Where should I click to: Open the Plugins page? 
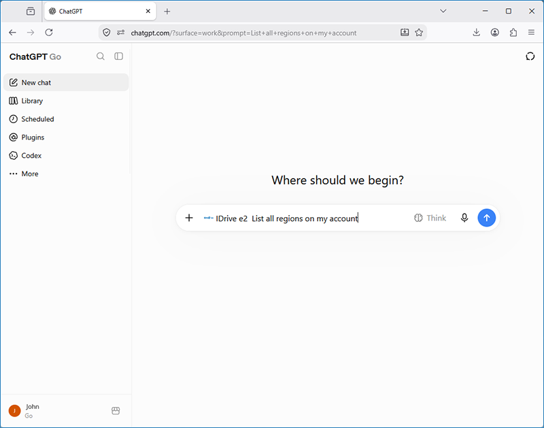pyautogui.click(x=66, y=137)
